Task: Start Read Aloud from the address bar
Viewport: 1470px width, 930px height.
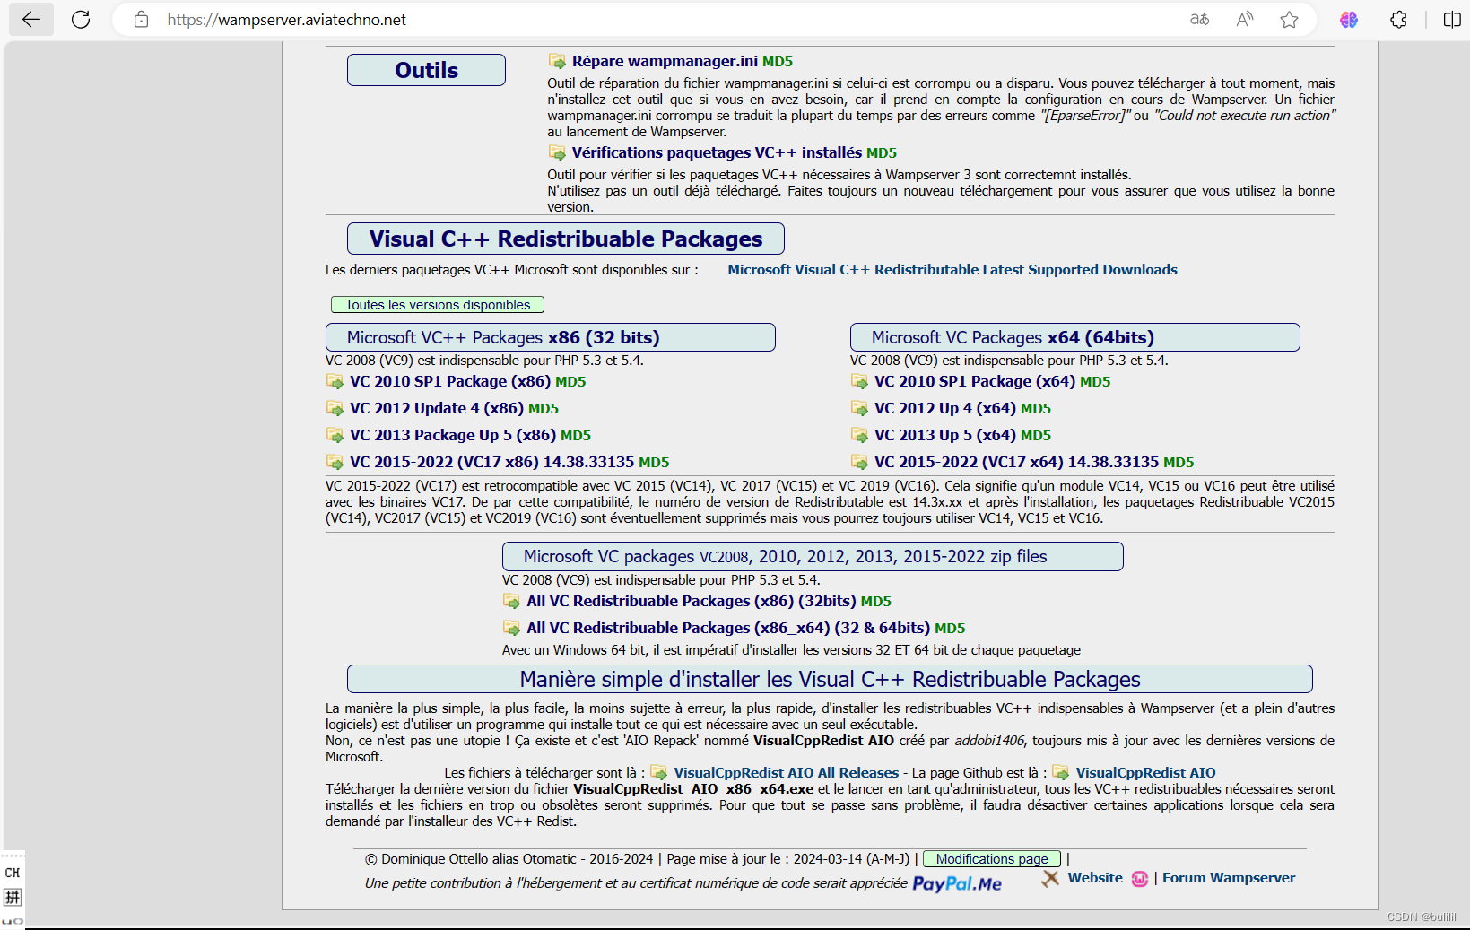Action: pos(1244,19)
